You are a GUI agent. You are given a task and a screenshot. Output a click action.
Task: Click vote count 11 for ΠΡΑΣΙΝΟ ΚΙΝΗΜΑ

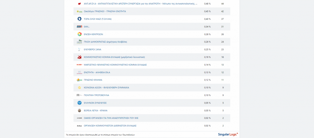pos(223,80)
